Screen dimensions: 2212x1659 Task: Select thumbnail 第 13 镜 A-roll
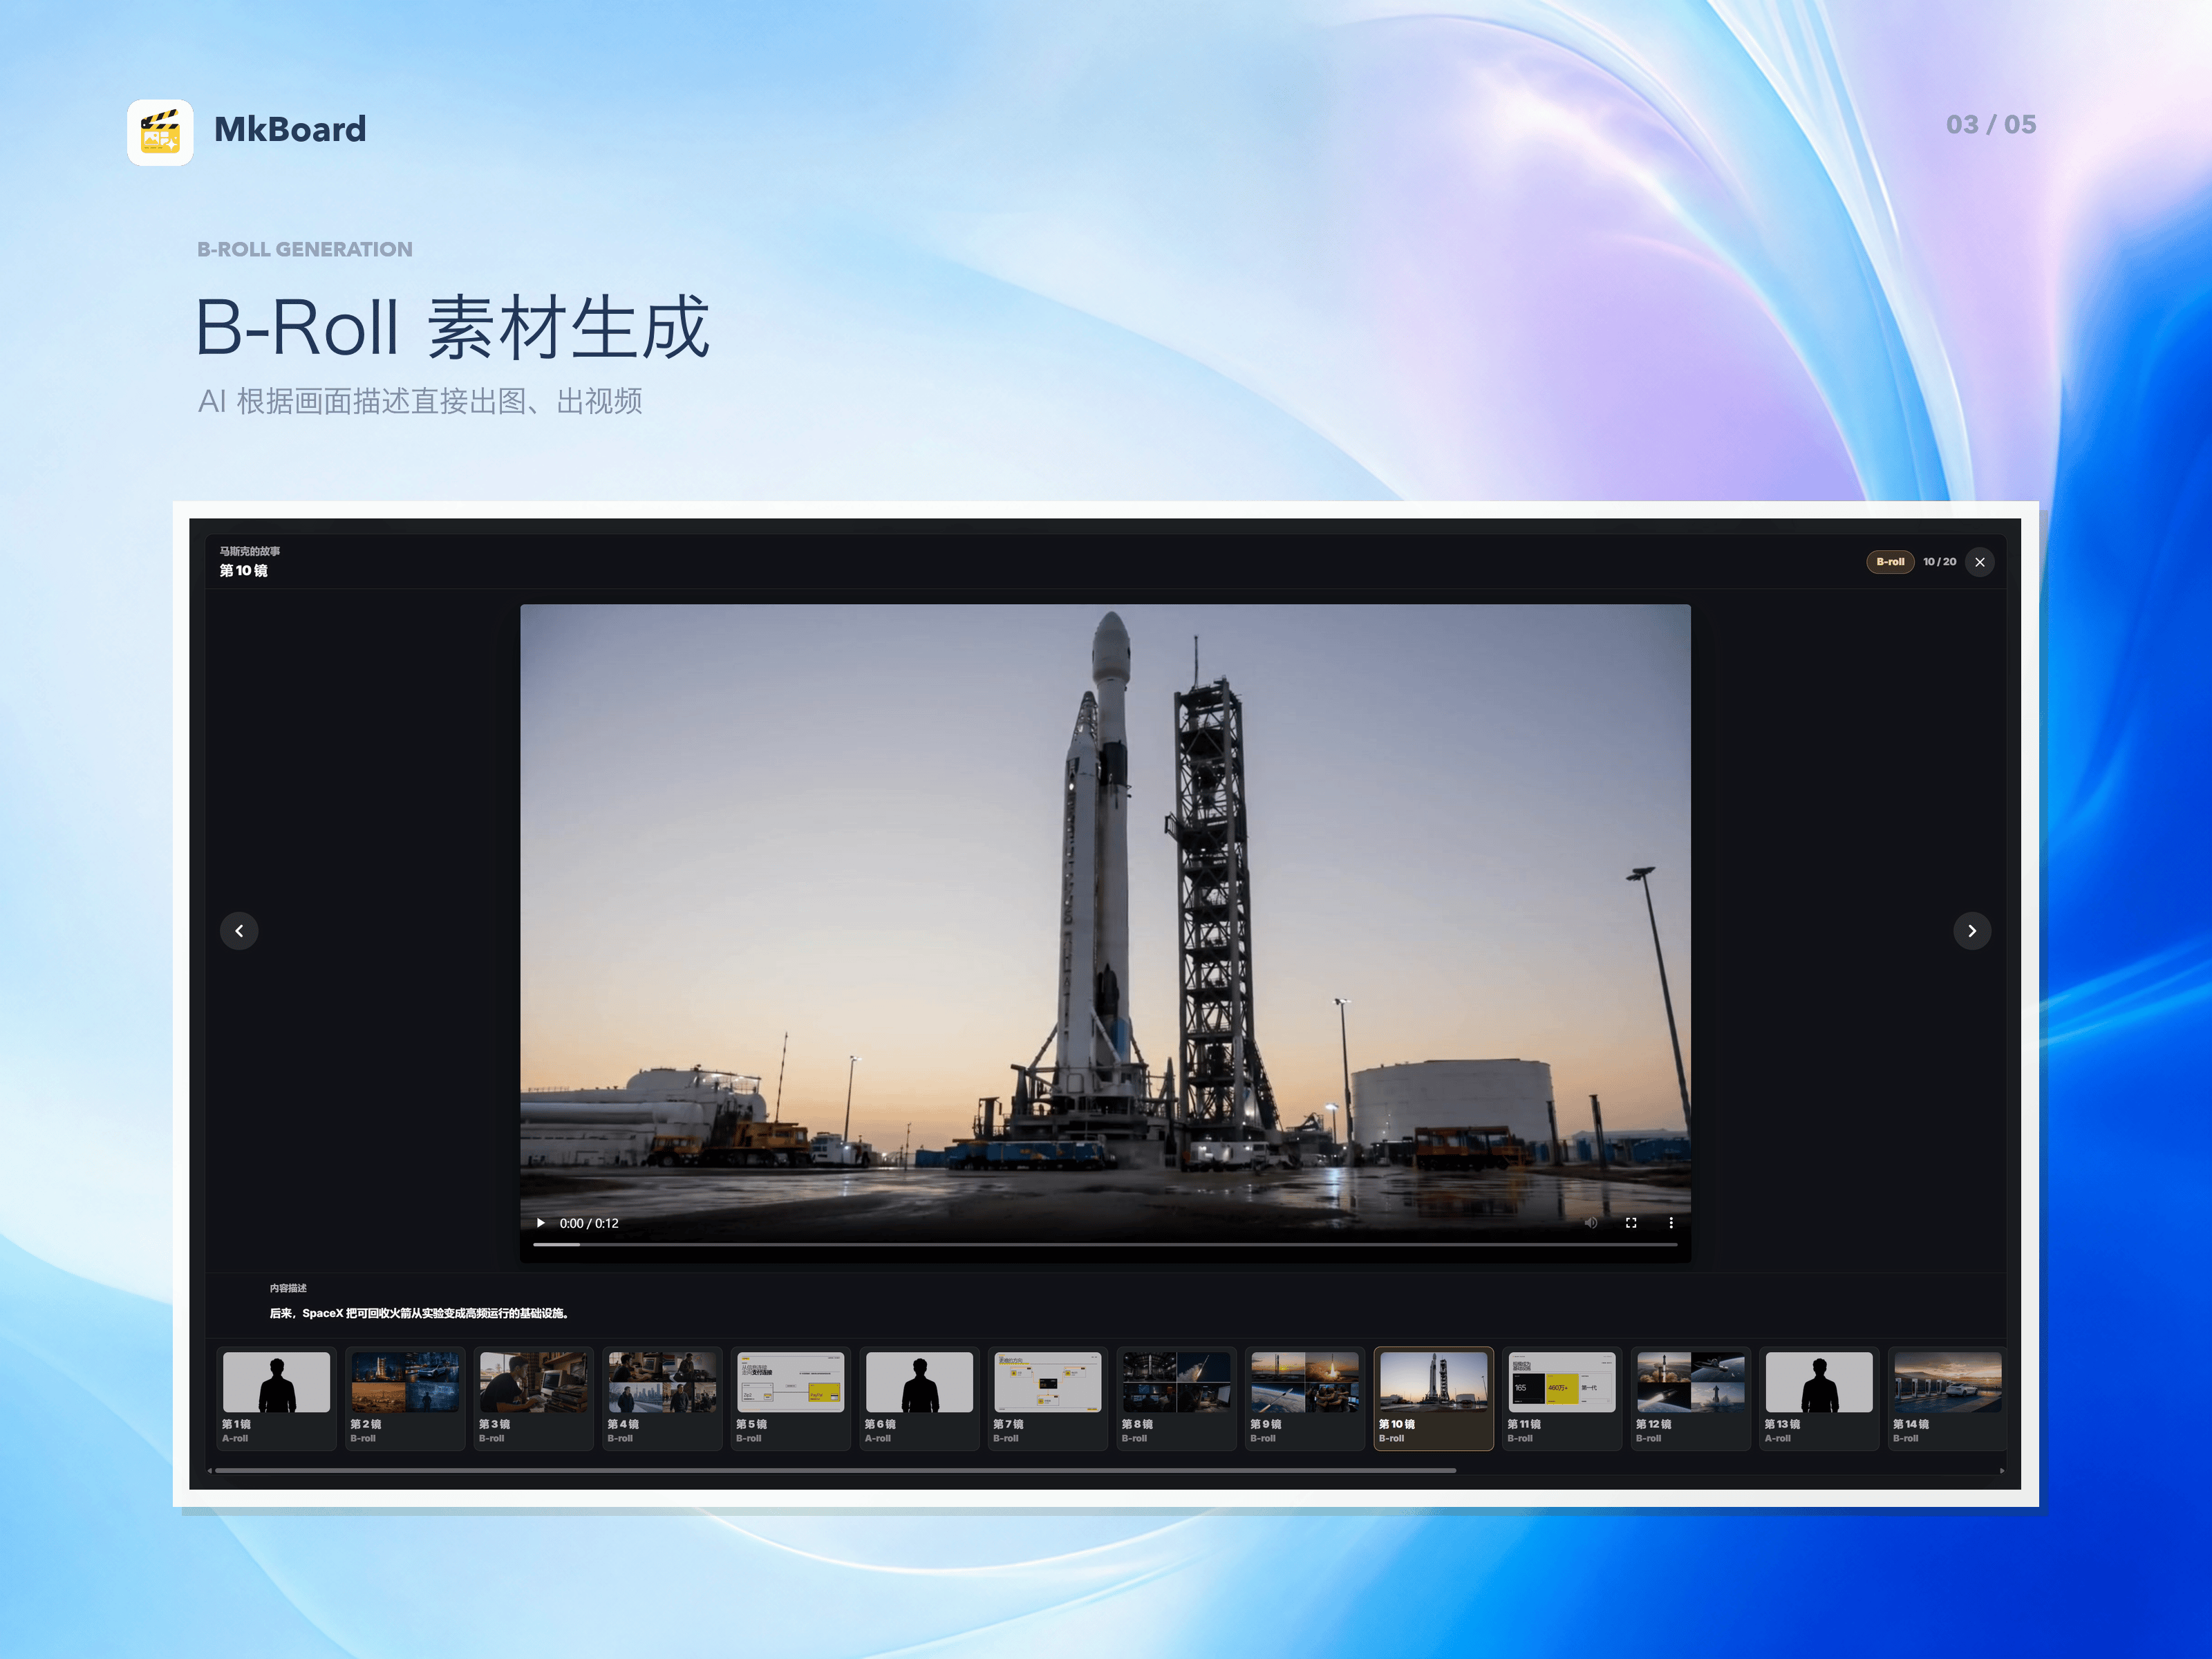tap(1819, 1398)
